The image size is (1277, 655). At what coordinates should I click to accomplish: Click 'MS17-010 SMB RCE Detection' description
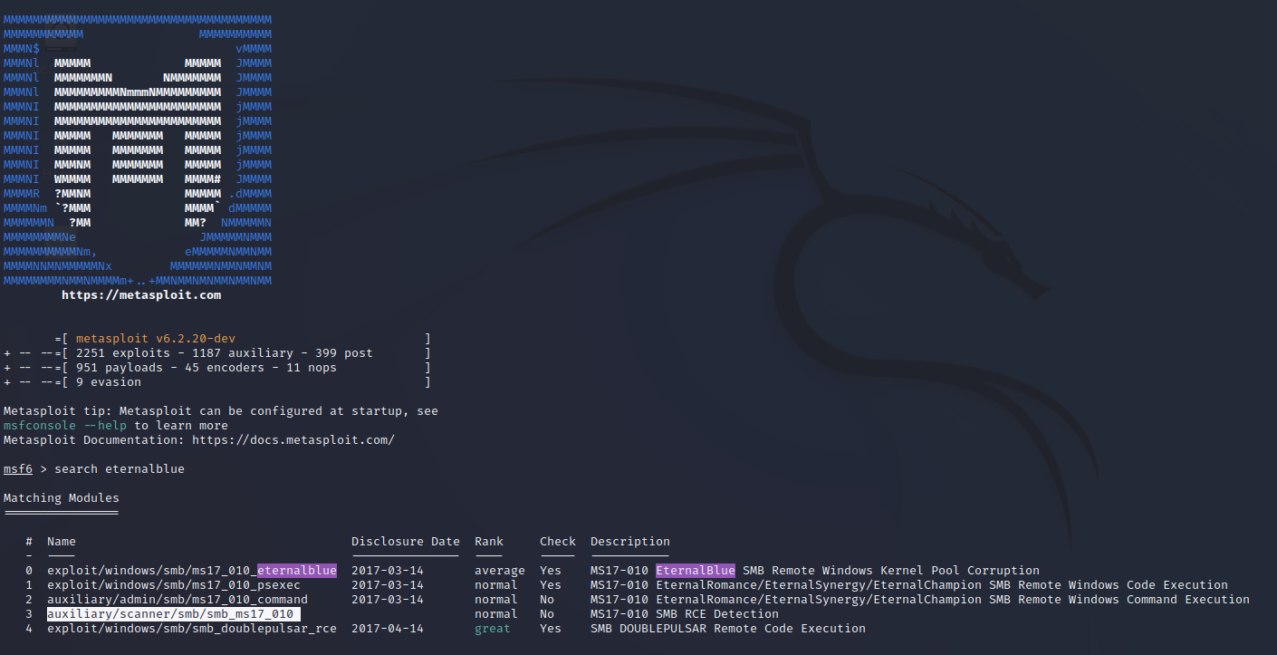(685, 613)
